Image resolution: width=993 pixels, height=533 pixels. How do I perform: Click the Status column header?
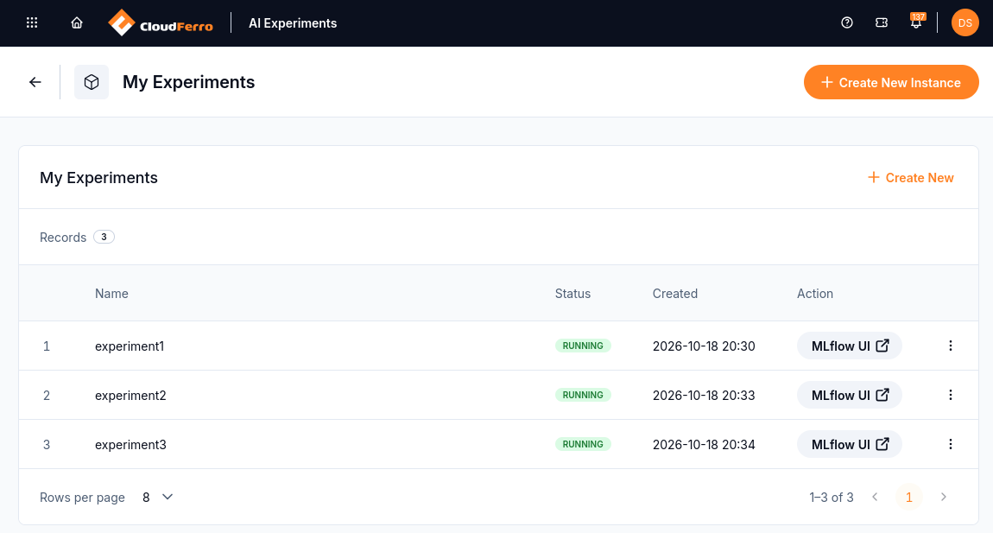click(572, 294)
